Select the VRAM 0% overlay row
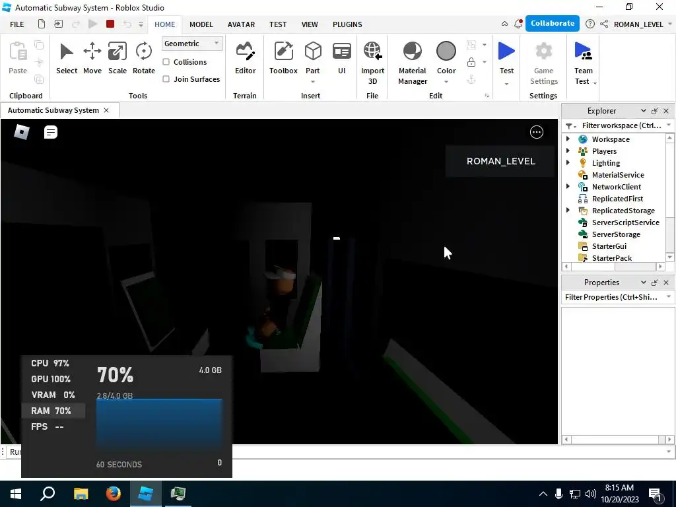 click(x=53, y=395)
